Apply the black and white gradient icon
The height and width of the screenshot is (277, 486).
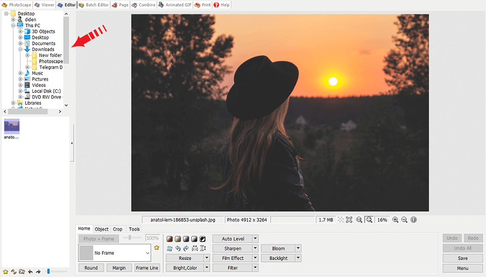(194, 239)
